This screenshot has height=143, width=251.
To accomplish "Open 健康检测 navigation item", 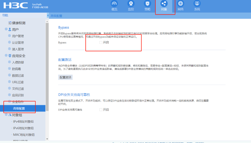I will 19,23.
